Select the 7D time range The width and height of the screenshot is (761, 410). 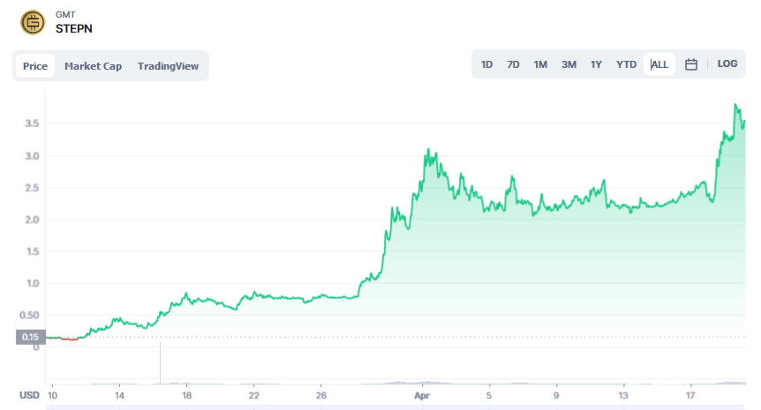pyautogui.click(x=513, y=64)
